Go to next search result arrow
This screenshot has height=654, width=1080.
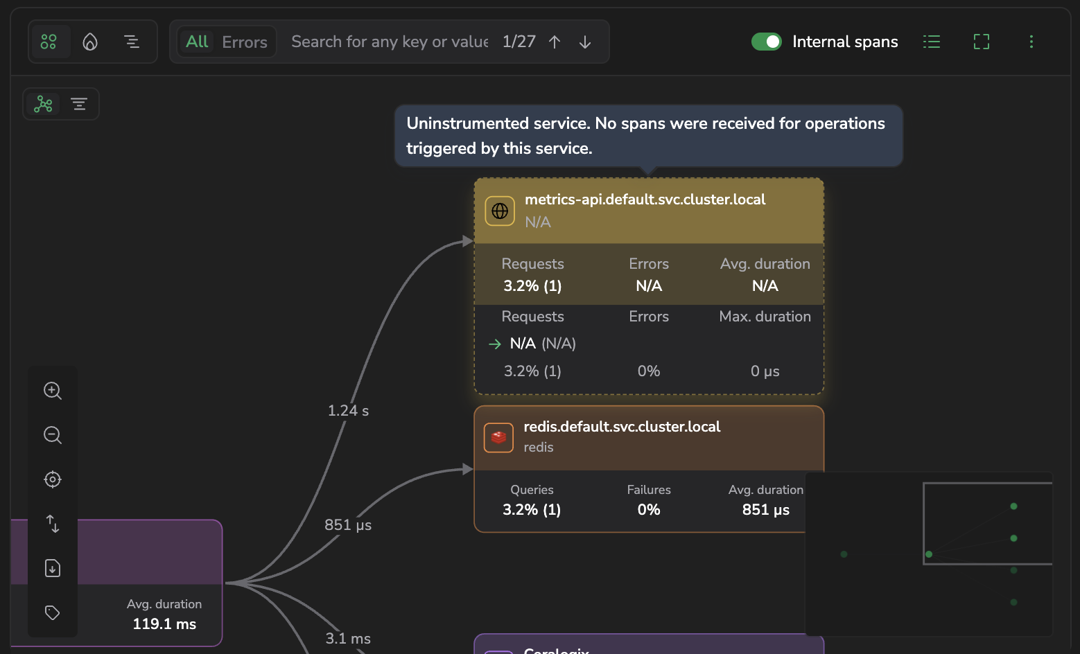tap(585, 42)
